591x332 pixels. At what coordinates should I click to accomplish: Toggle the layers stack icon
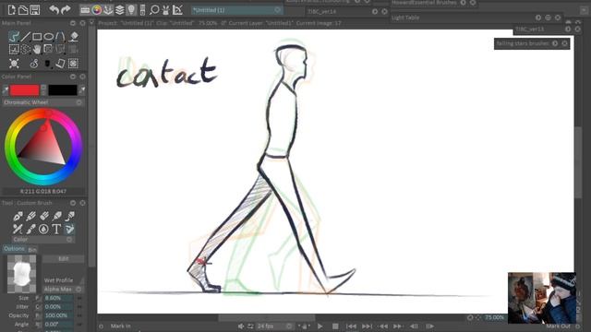[x=119, y=10]
